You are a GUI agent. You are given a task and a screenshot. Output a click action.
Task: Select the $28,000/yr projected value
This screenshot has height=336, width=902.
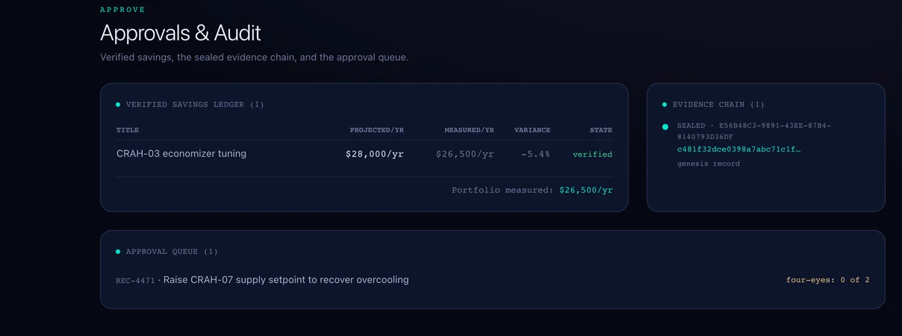(x=375, y=154)
